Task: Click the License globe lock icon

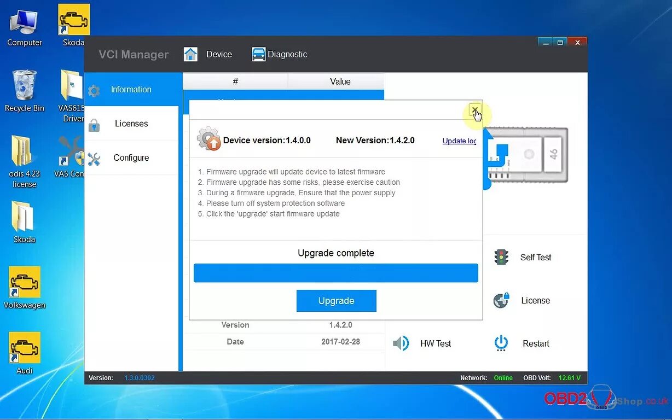Action: coord(501,300)
